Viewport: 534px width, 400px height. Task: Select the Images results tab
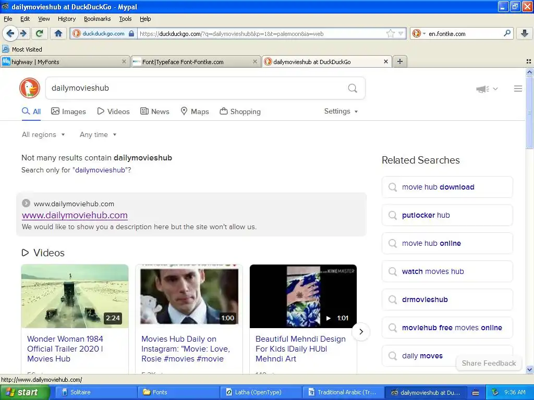click(68, 111)
